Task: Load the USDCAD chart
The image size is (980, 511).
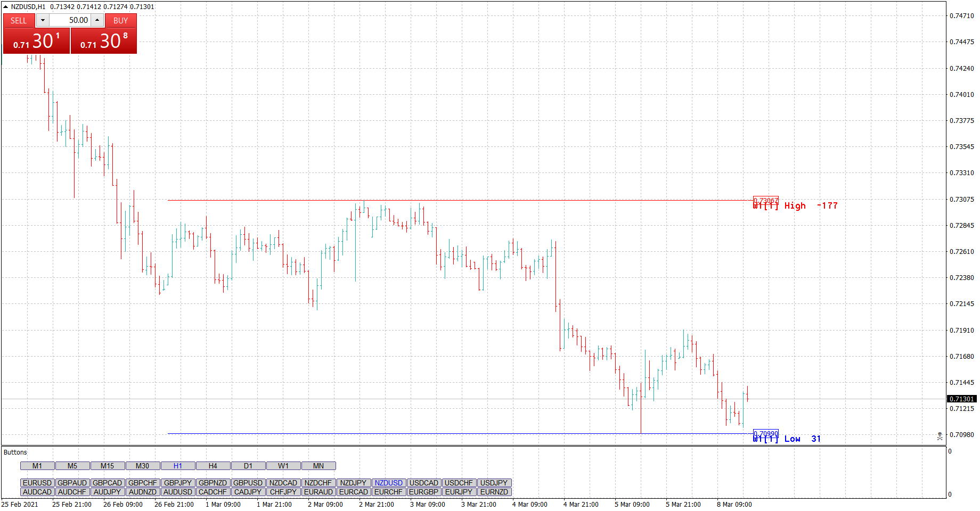Action: pos(424,483)
